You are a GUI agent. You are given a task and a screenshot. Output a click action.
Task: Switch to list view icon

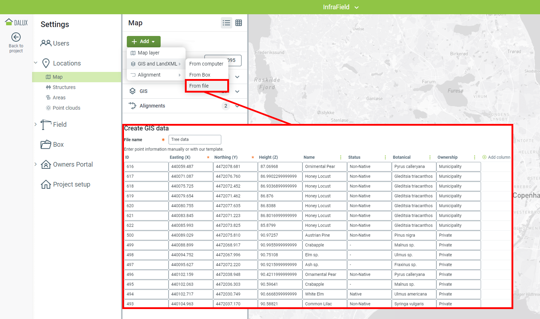point(226,23)
